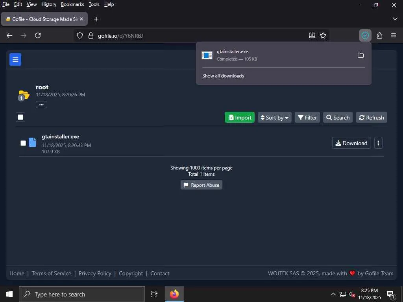403x302 pixels.
Task: Click the Firefox icon in the taskbar
Action: pos(174,294)
